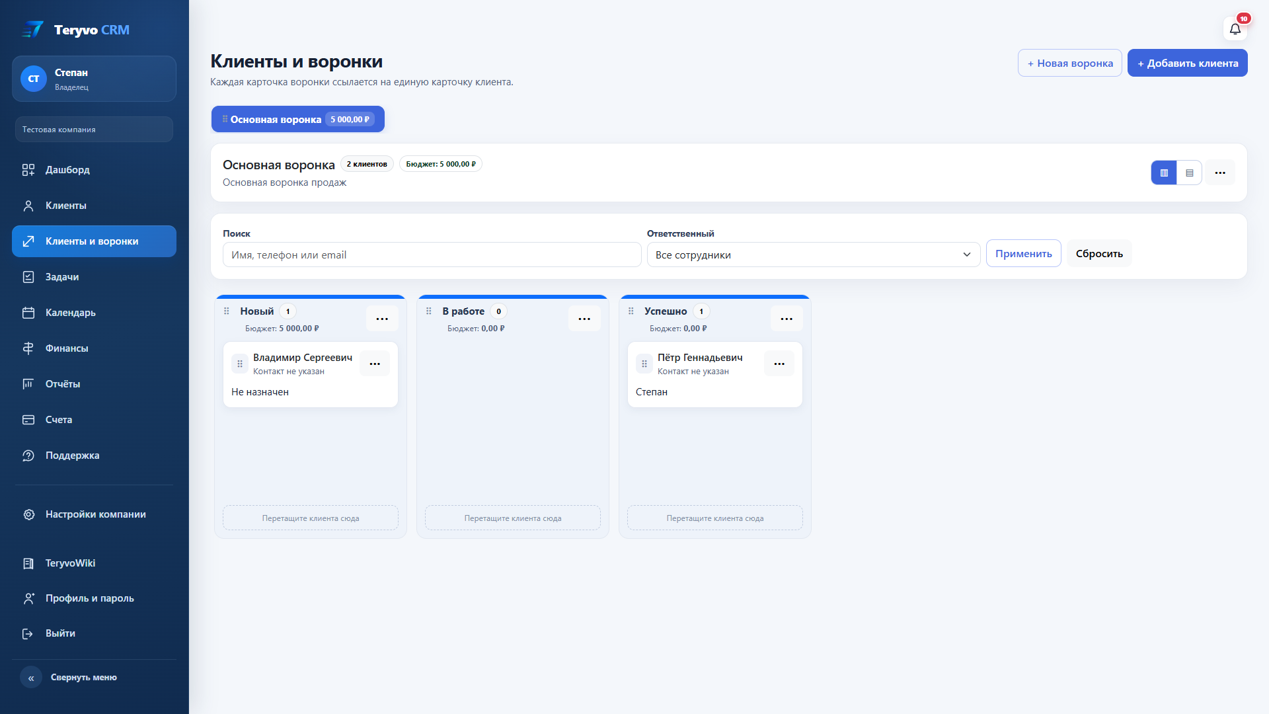
Task: Go to Клиенты in the sidebar
Action: click(94, 206)
